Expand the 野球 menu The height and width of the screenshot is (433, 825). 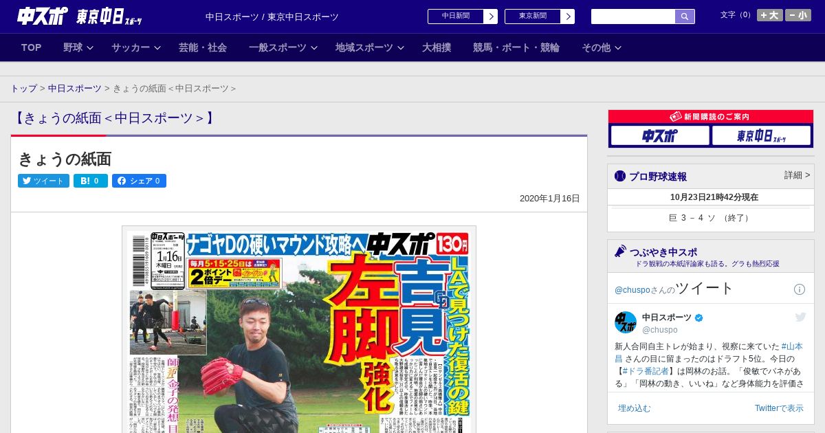point(78,47)
